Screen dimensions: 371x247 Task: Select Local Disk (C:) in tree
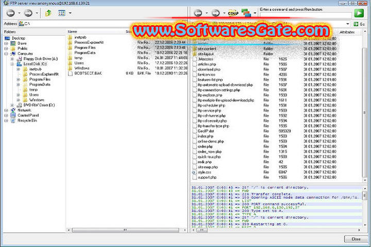(35, 64)
